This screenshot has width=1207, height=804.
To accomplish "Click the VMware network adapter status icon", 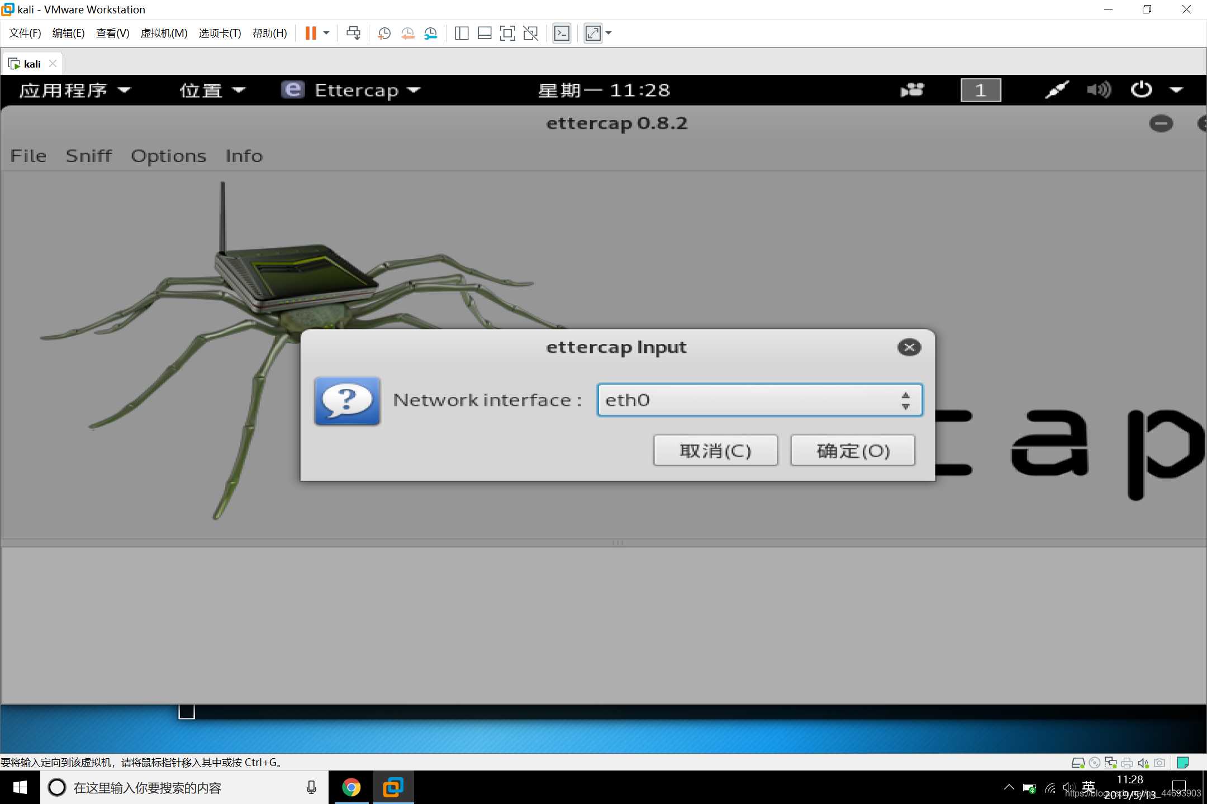I will (1111, 763).
